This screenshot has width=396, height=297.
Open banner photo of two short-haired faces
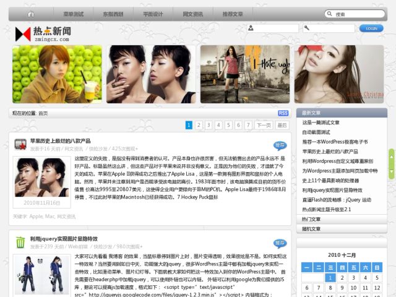pos(151,74)
